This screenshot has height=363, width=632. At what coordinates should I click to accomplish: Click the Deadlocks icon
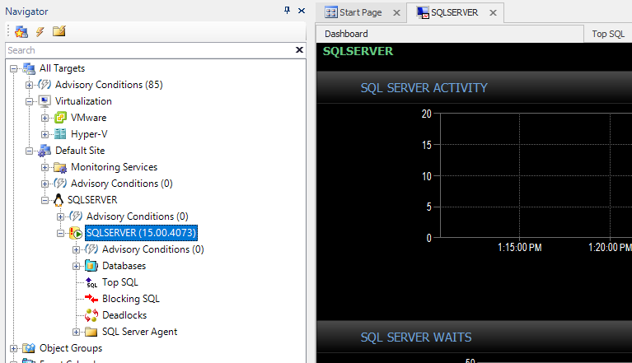[x=91, y=315]
